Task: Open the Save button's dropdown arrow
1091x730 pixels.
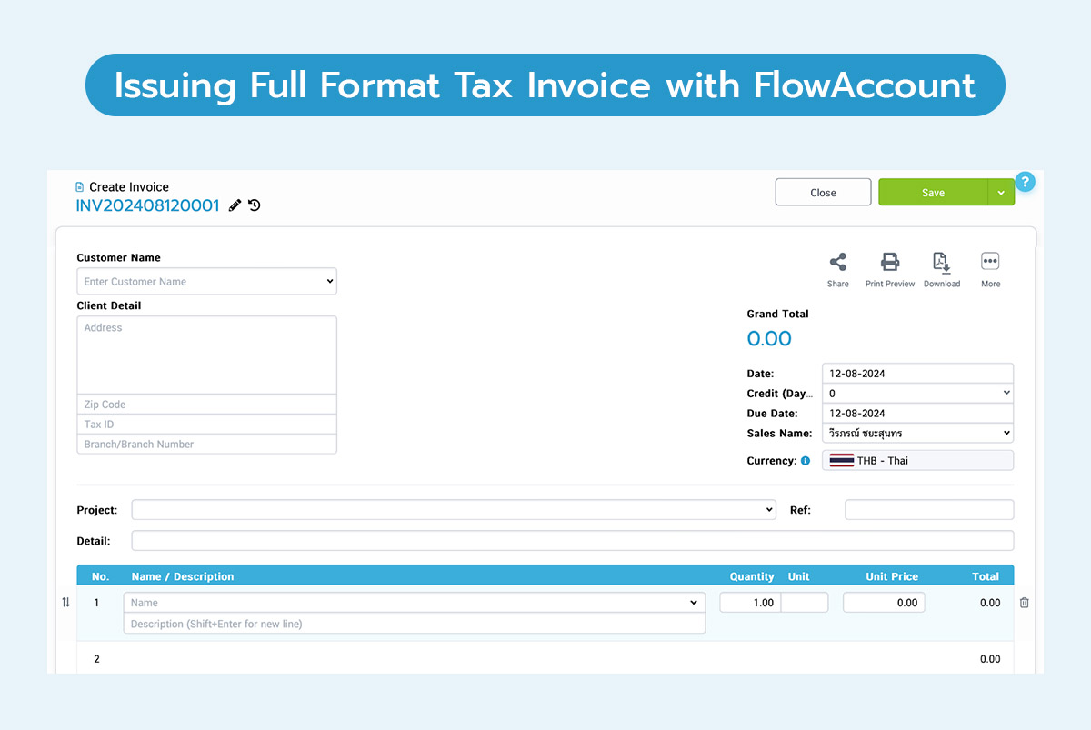Action: coord(1000,192)
